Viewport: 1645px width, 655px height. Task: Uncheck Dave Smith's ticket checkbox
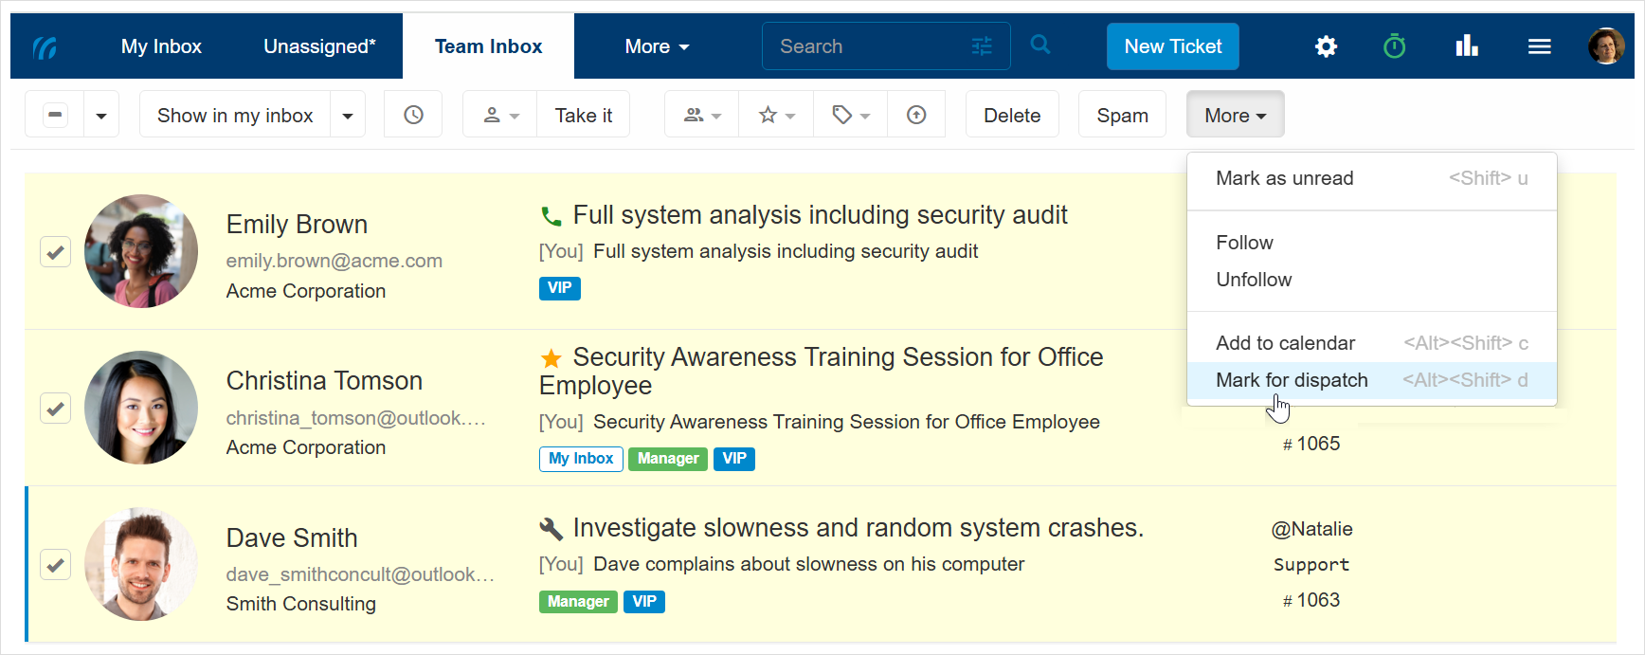[x=56, y=565]
